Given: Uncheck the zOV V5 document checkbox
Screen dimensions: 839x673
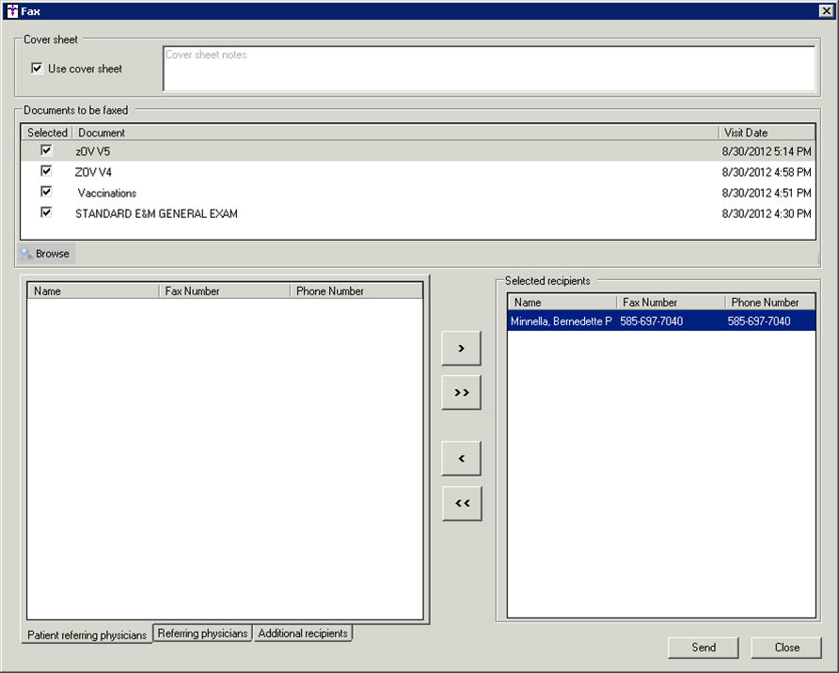Looking at the screenshot, I should 46,150.
